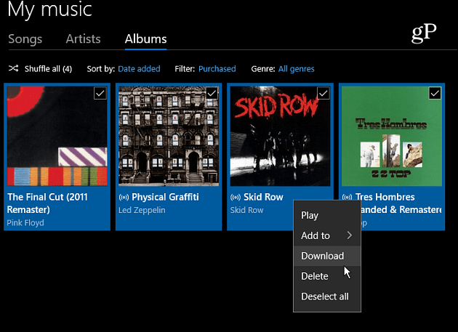
Task: Choose Delete from context menu
Action: coord(327,276)
